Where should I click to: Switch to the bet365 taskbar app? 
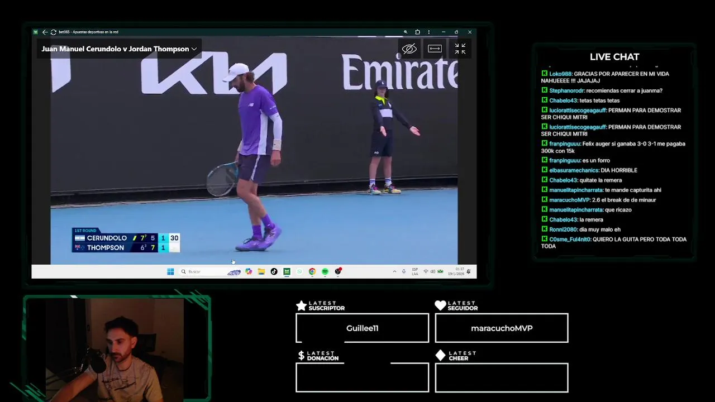click(287, 272)
